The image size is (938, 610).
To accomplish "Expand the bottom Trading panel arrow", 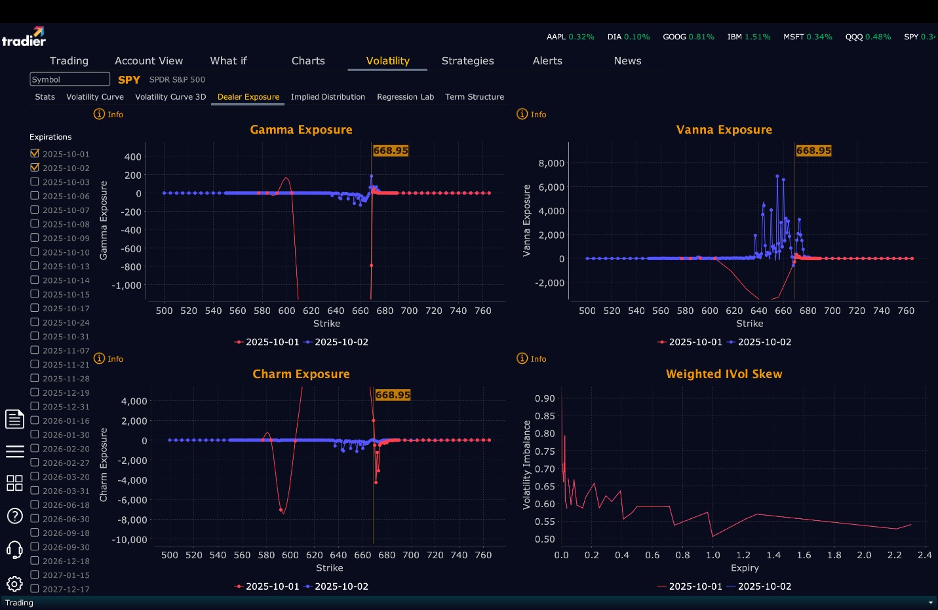I will click(x=930, y=603).
